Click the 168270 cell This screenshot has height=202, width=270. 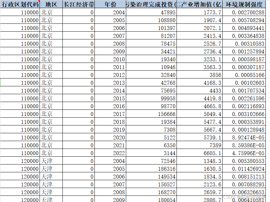pos(151,192)
